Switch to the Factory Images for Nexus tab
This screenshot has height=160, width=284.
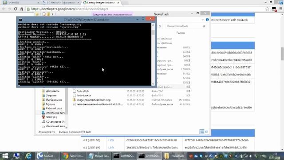point(101,3)
